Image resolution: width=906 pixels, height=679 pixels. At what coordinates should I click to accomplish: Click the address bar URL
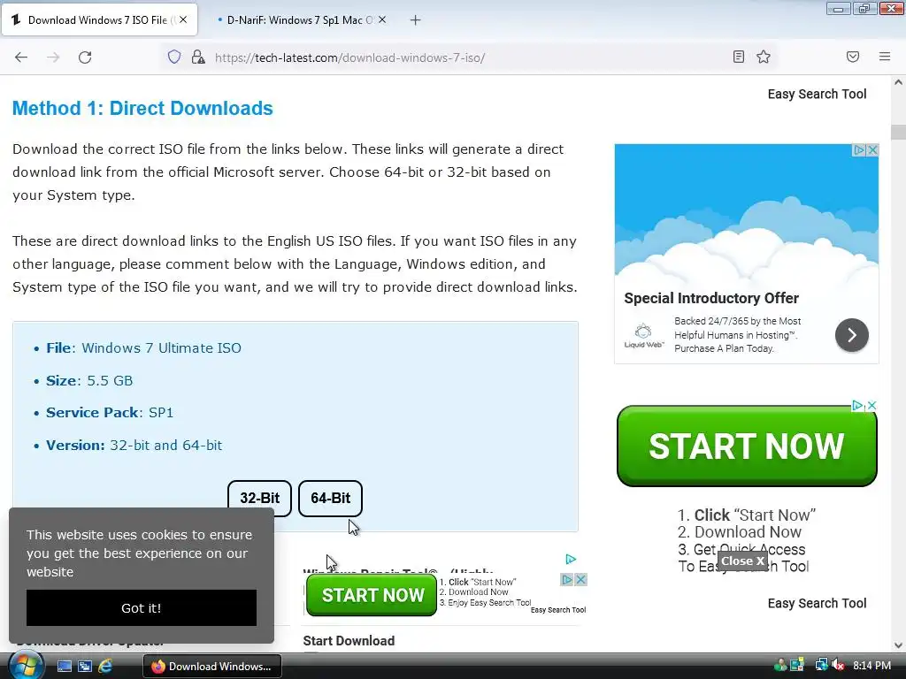[x=350, y=57]
